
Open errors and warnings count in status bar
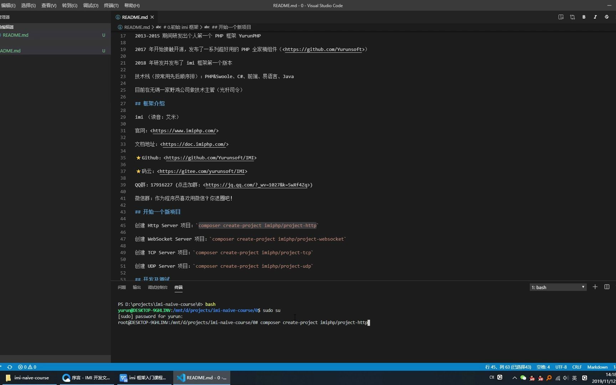[27, 367]
